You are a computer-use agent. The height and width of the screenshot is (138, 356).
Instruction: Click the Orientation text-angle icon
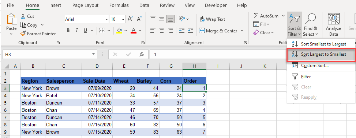[x=182, y=19]
